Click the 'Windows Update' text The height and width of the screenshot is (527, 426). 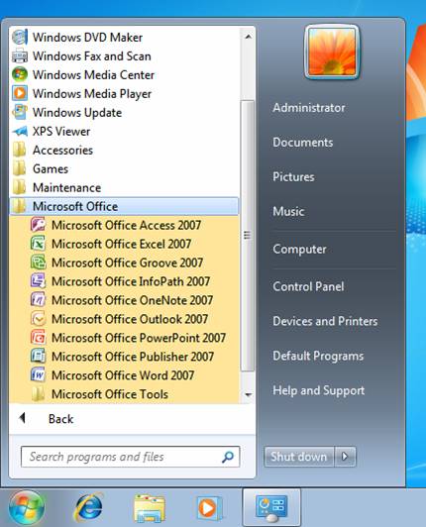pos(77,113)
